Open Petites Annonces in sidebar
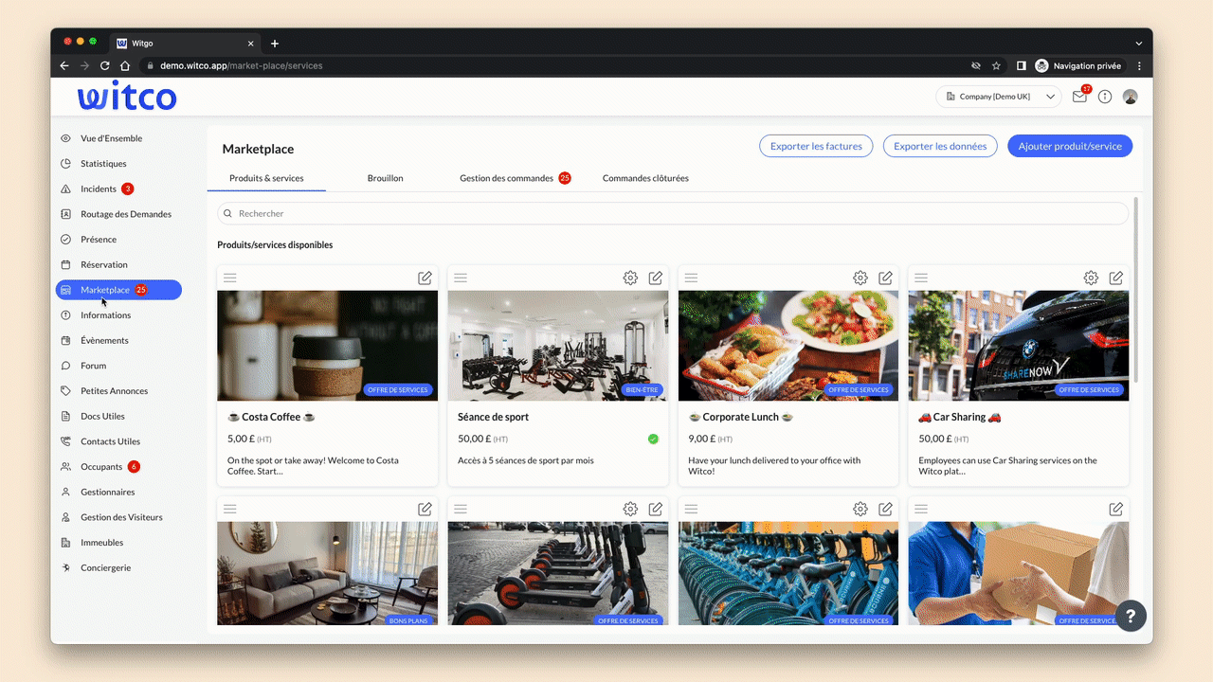 (114, 391)
